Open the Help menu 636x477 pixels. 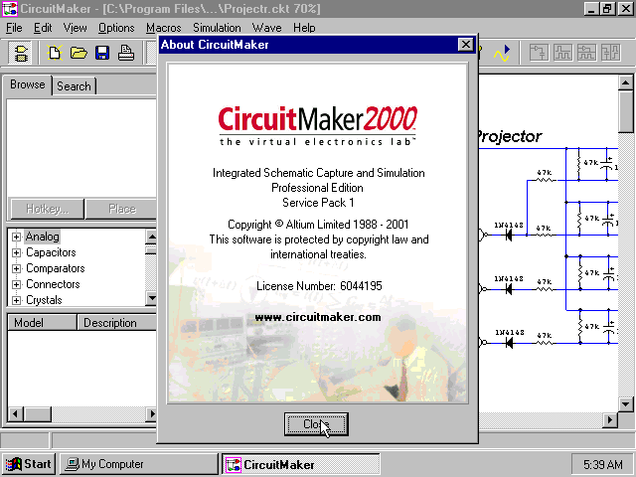[304, 28]
